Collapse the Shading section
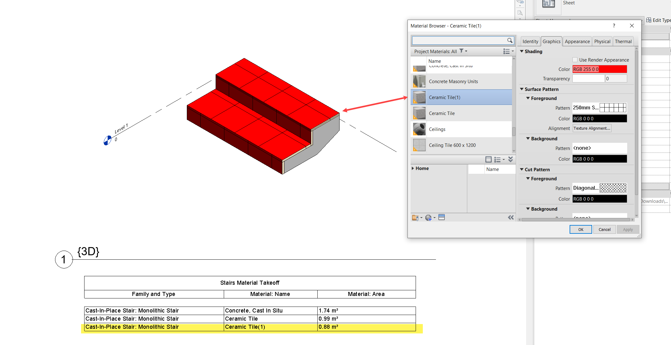671x345 pixels. pyautogui.click(x=522, y=51)
